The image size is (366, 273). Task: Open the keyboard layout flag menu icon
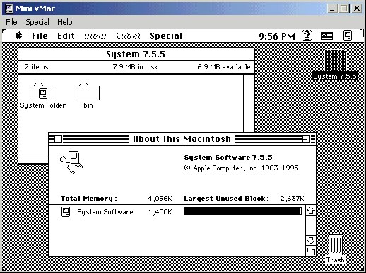pos(327,36)
